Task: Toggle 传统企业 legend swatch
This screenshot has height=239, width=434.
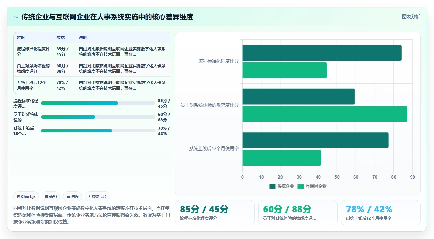Action: pos(272,186)
